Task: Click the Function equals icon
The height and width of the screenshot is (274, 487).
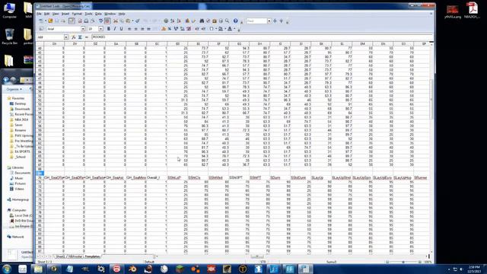Action: [x=87, y=37]
